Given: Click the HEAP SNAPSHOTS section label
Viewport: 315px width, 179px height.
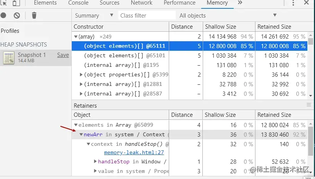Looking at the screenshot, I should click(x=24, y=45).
